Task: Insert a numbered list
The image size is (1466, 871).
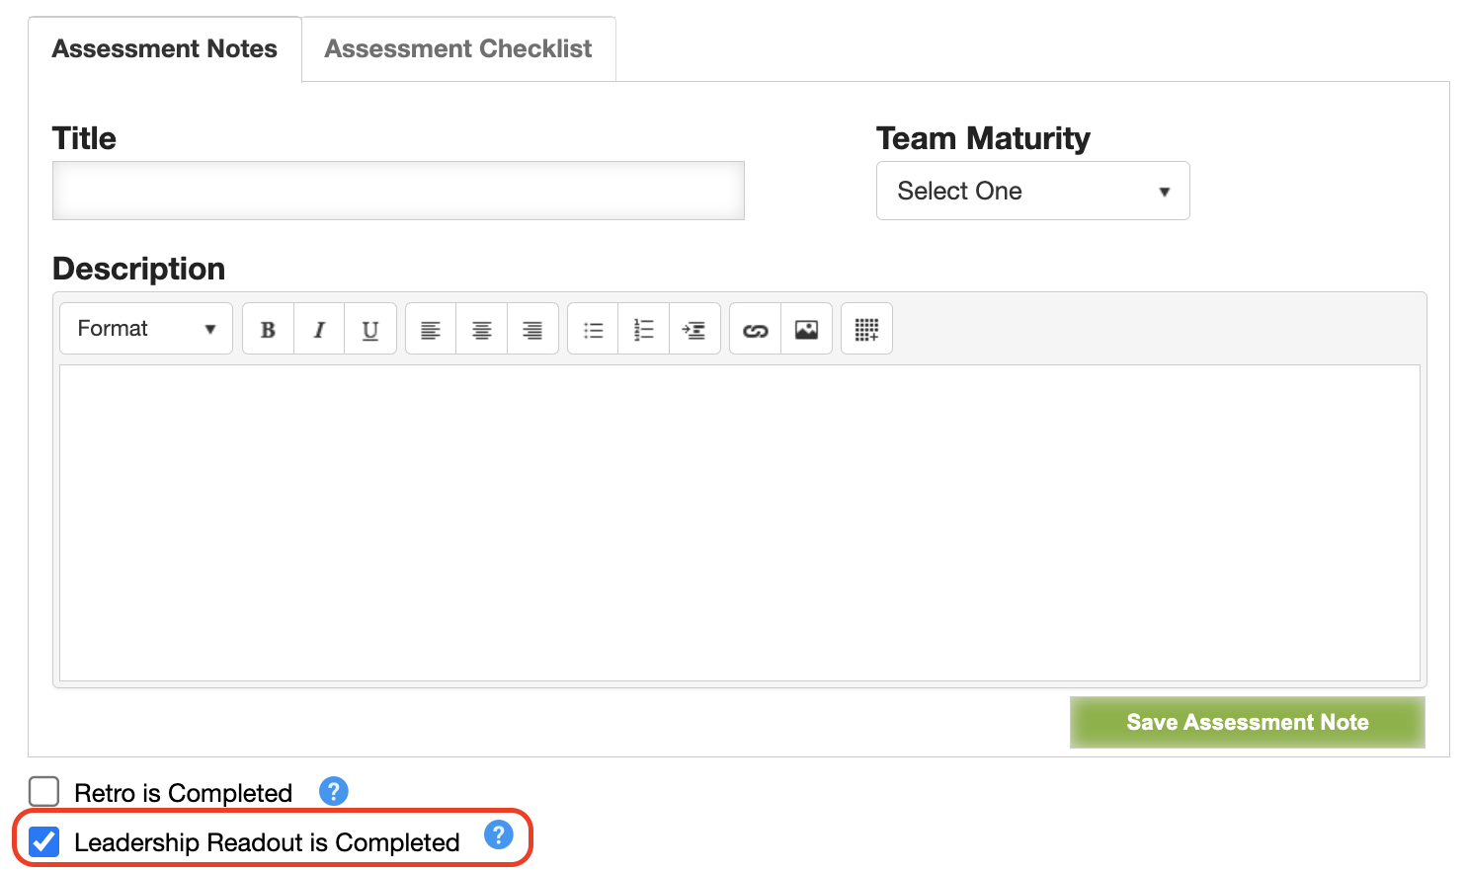Action: click(644, 329)
